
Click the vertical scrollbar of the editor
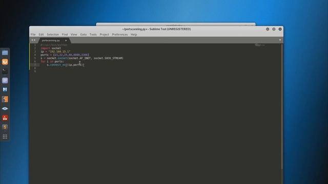pyautogui.click(x=282, y=106)
